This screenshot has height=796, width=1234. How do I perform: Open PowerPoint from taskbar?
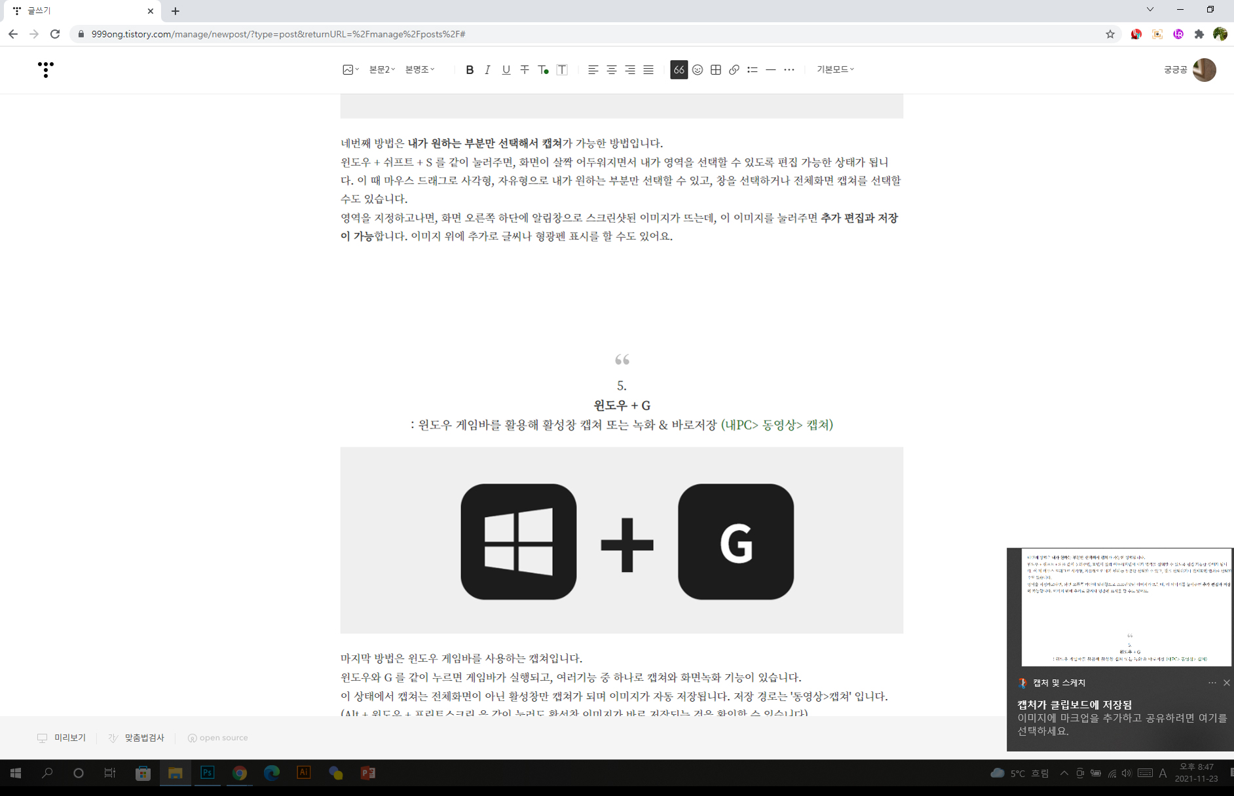click(x=368, y=773)
